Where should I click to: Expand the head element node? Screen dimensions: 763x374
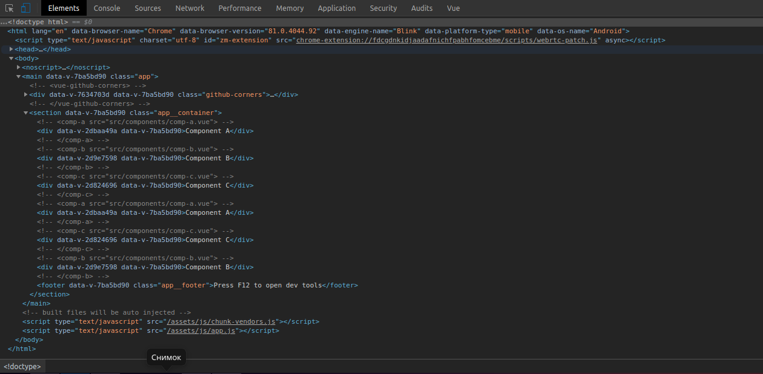coord(12,49)
